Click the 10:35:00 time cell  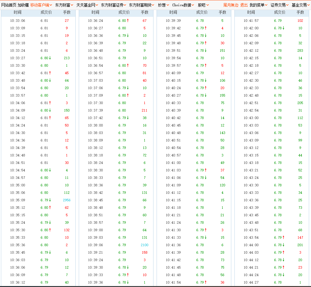pyautogui.click(x=18, y=185)
